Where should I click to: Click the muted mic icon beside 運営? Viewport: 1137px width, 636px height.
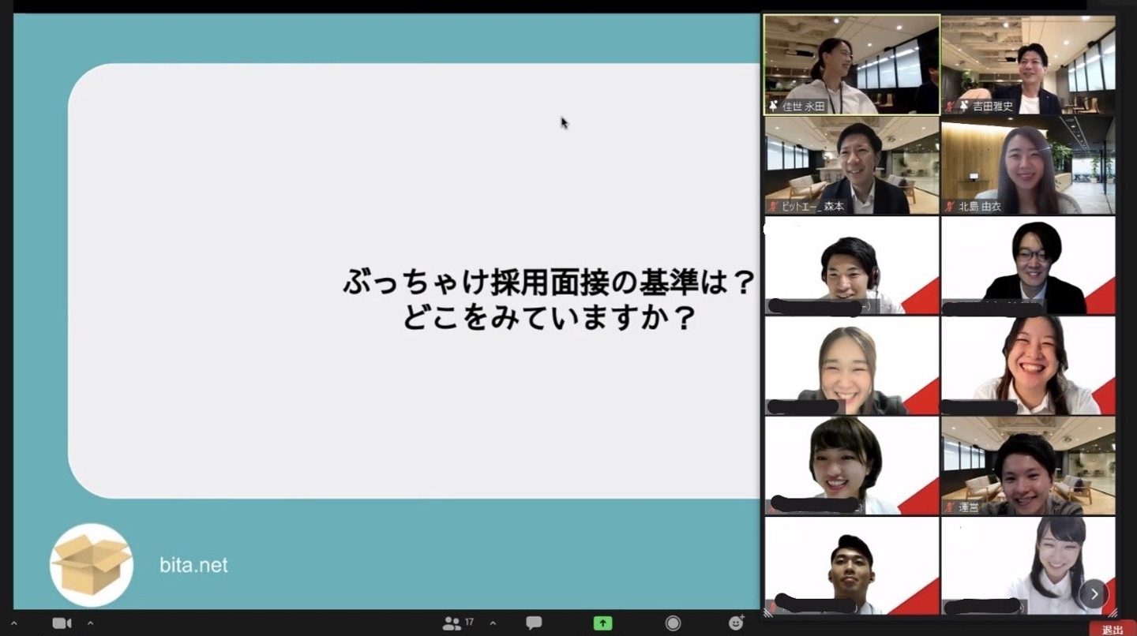[x=951, y=507]
